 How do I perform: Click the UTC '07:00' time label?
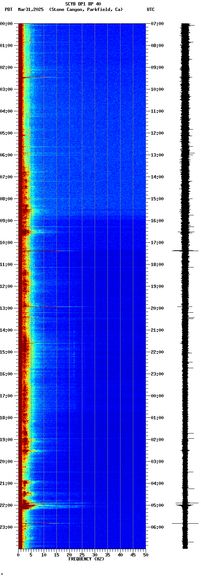(x=157, y=24)
